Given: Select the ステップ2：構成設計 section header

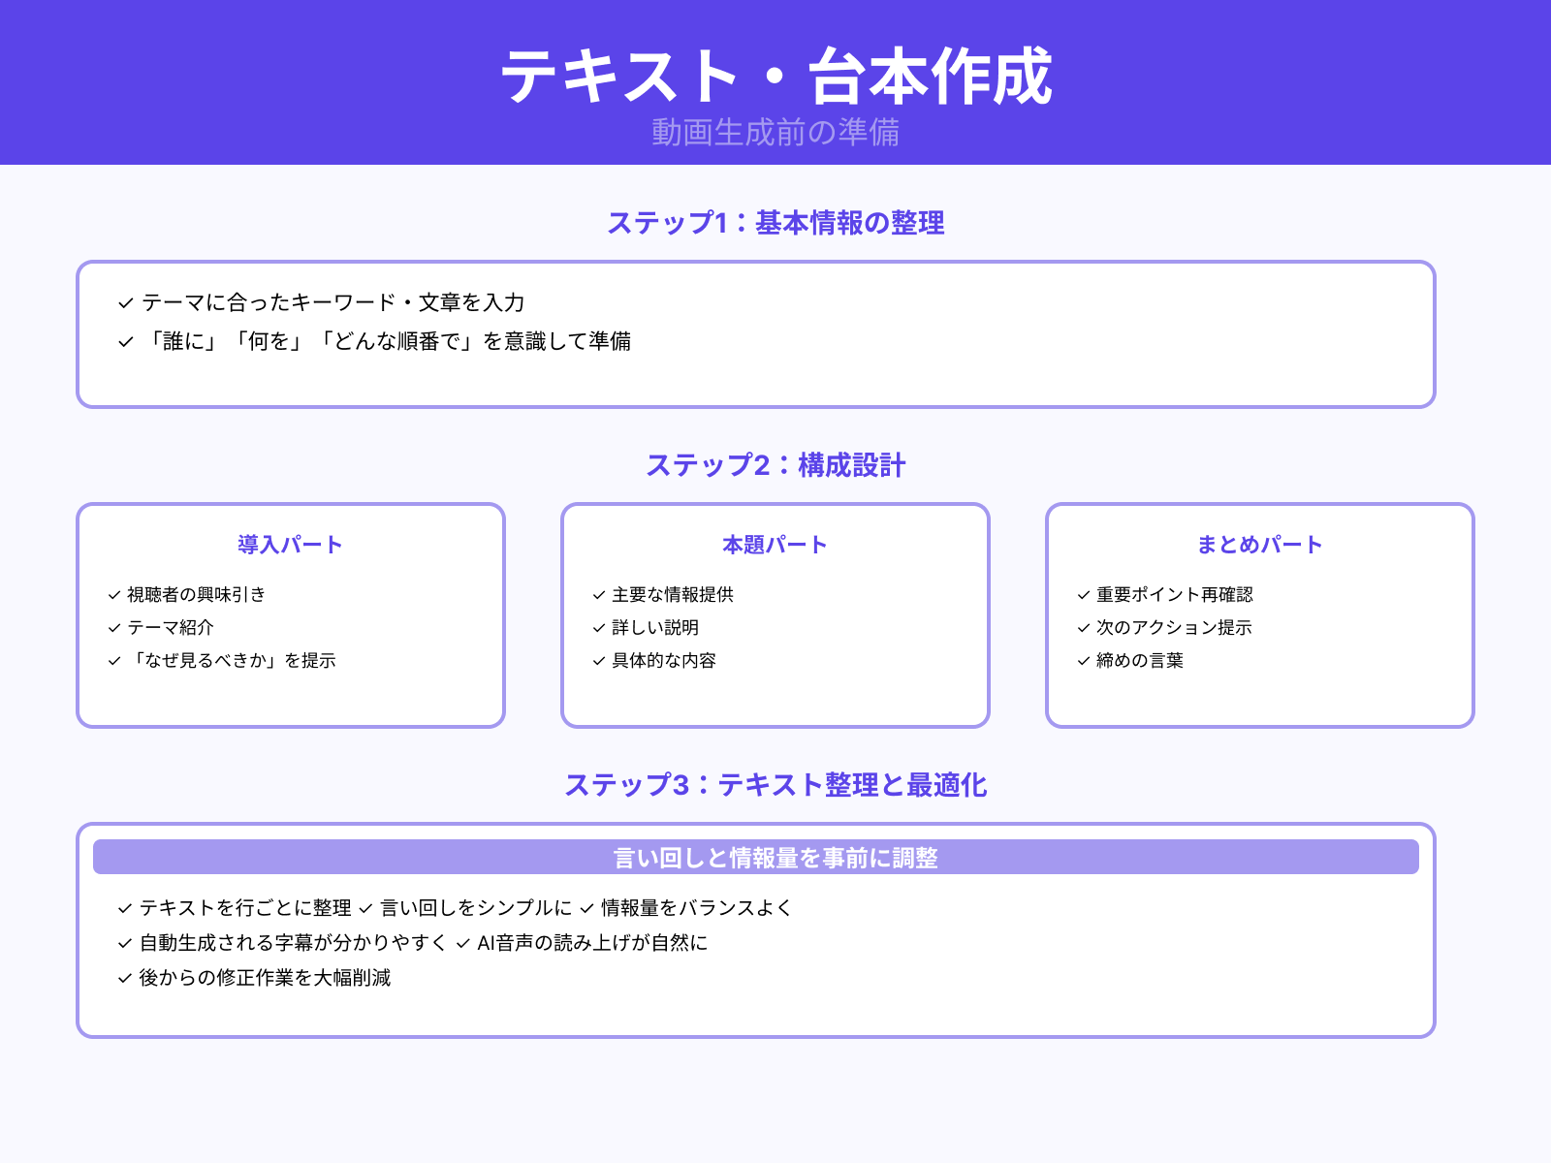Looking at the screenshot, I should (x=775, y=466).
